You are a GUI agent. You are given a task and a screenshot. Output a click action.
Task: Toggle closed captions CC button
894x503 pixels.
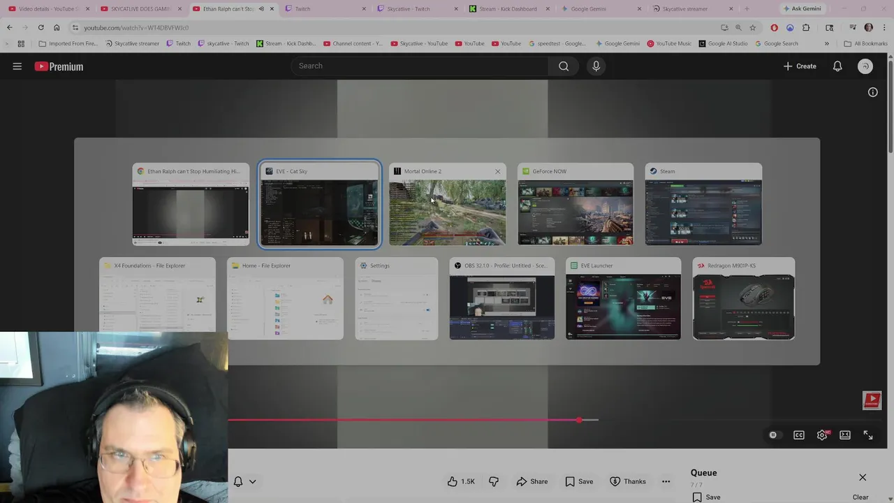tap(799, 435)
